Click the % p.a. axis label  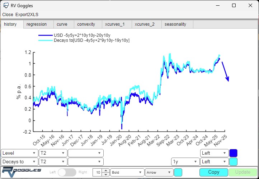[19, 92]
